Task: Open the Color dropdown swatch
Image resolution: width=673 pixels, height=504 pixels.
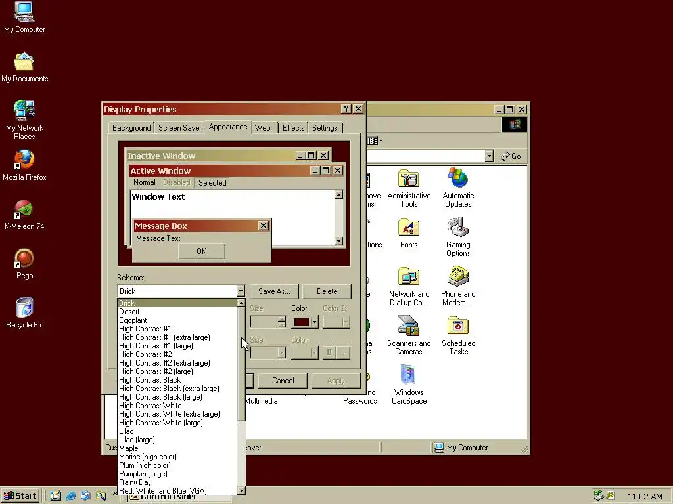Action: (305, 322)
